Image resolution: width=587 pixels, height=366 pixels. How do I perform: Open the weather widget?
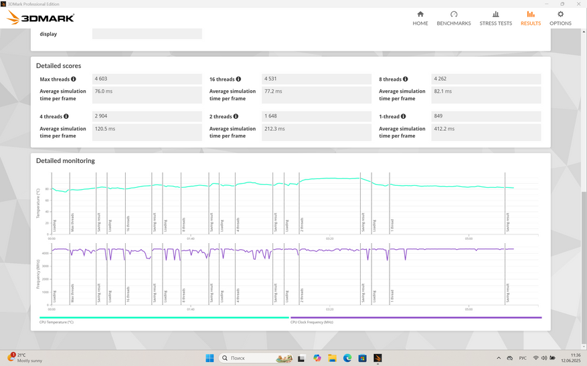(25, 358)
